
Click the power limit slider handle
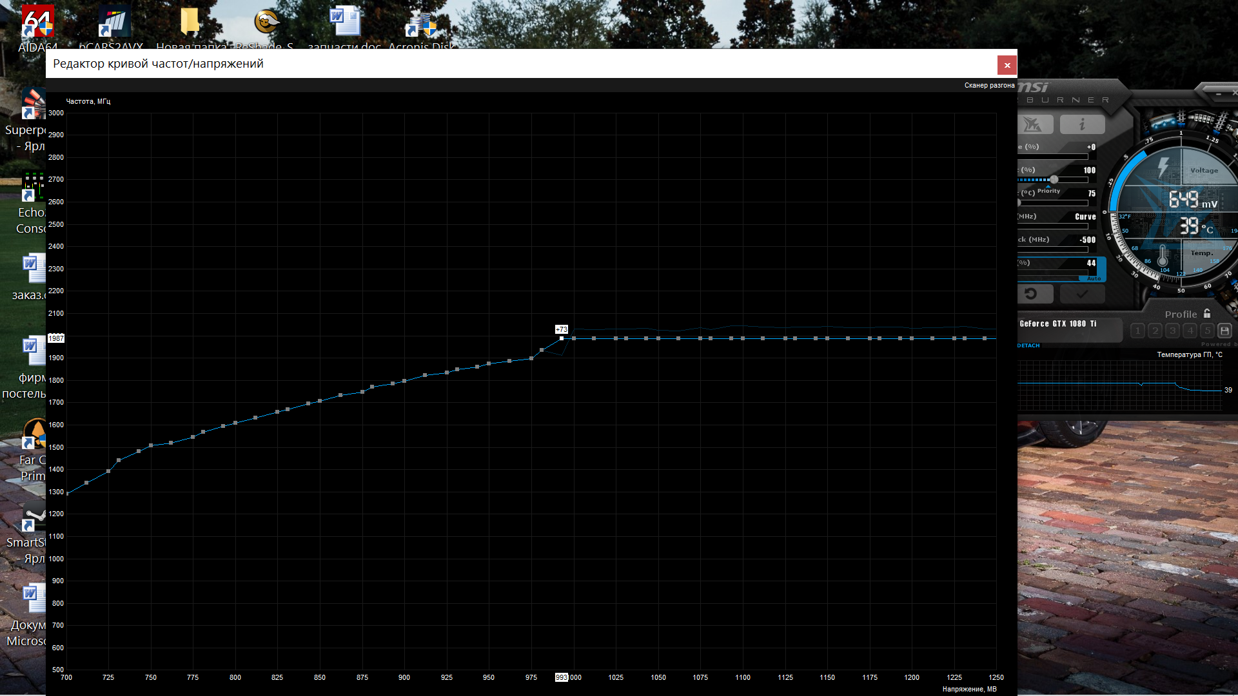pyautogui.click(x=1054, y=180)
